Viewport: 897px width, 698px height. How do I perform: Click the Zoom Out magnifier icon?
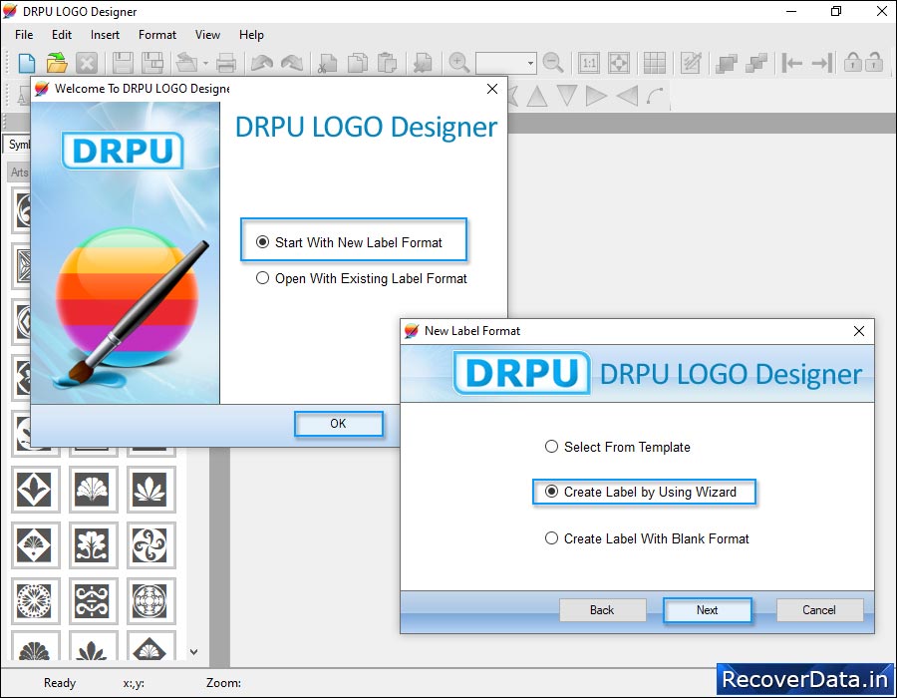(x=552, y=63)
